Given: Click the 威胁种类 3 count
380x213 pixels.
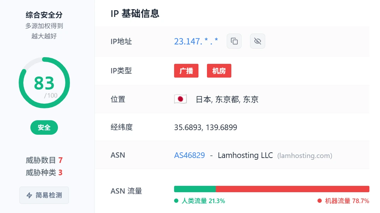Looking at the screenshot, I should (44, 172).
